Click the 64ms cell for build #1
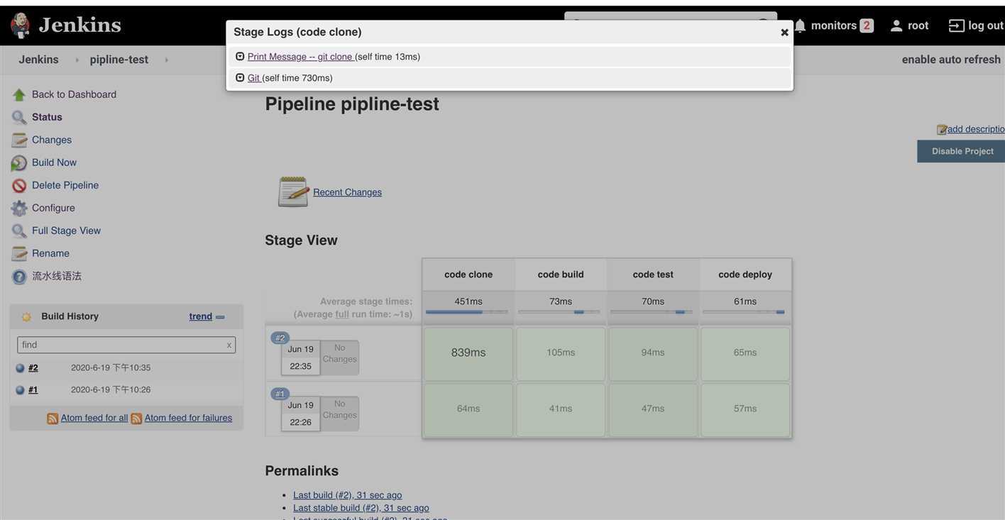 pos(468,409)
